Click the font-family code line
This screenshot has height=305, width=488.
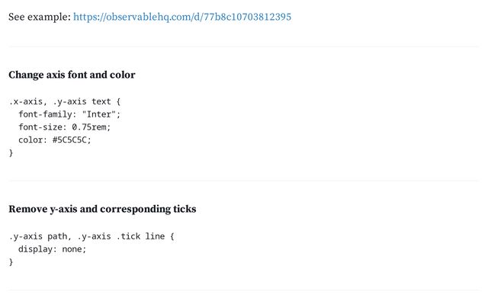pyautogui.click(x=69, y=114)
